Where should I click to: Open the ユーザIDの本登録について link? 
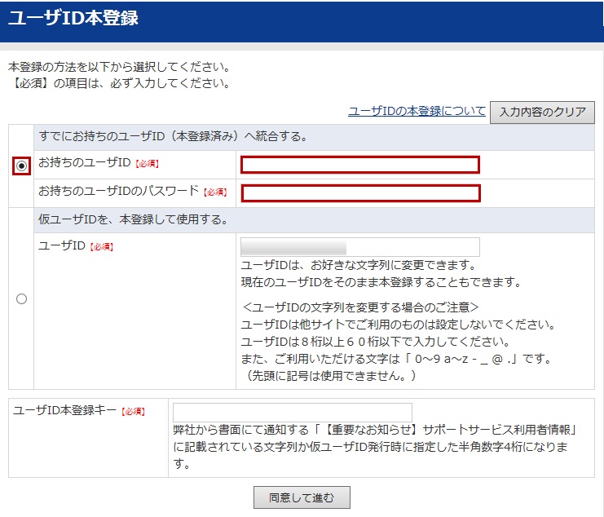[417, 111]
